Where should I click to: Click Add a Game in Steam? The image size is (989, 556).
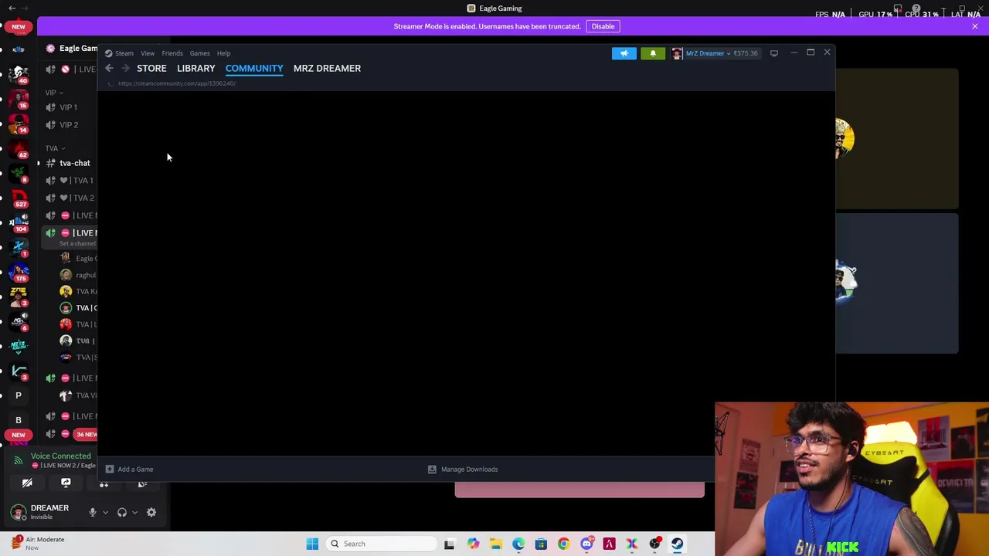(x=129, y=469)
